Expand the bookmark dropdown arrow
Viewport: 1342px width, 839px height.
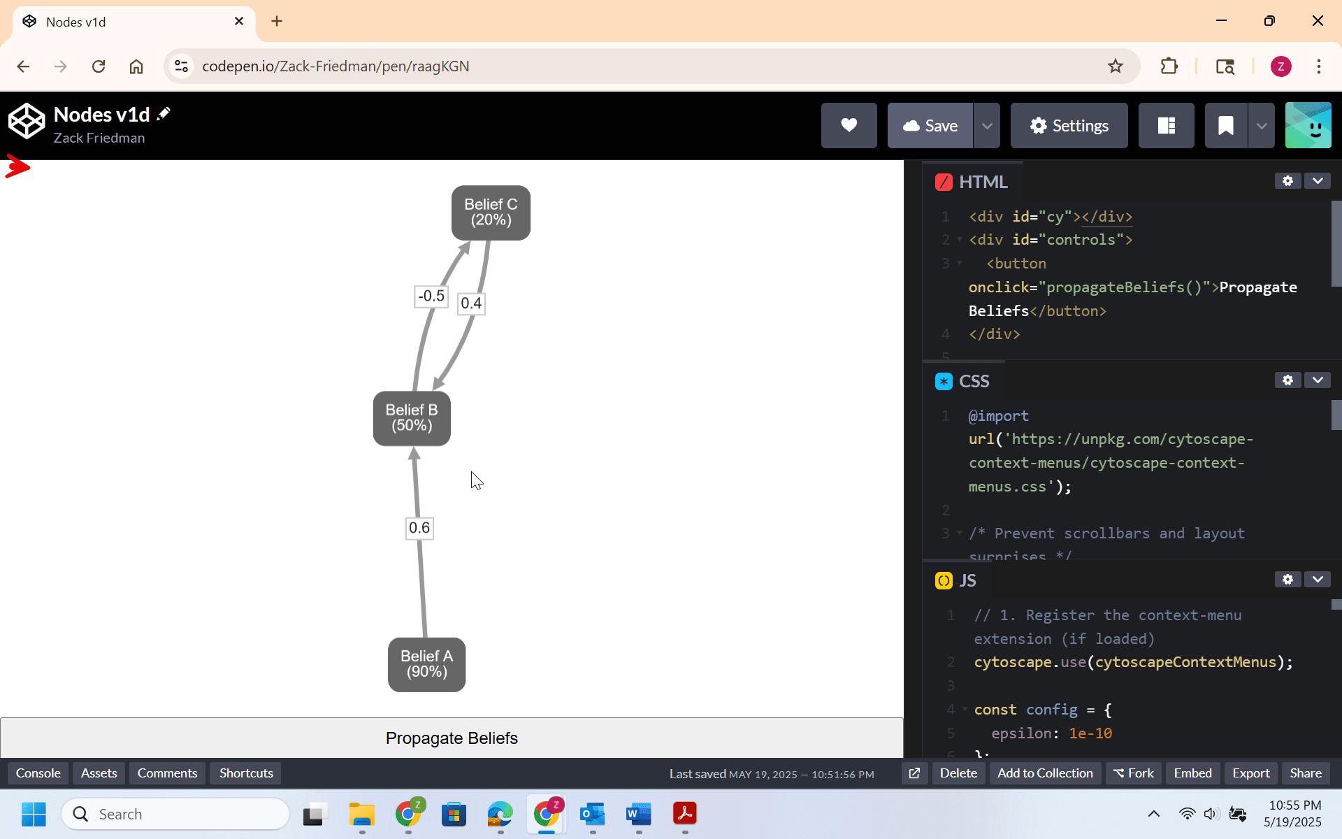[1262, 125]
